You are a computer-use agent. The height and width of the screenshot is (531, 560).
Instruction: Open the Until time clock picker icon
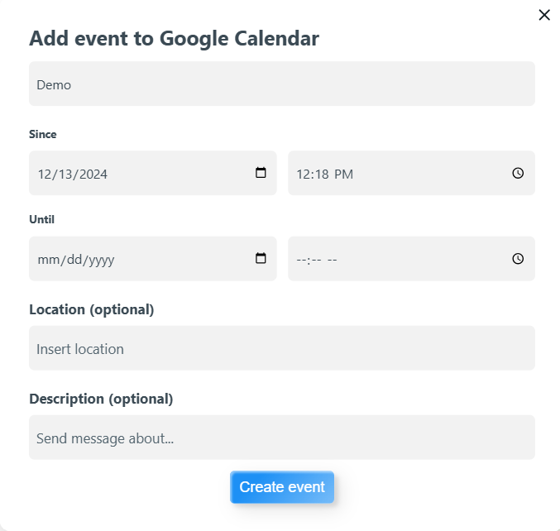518,259
